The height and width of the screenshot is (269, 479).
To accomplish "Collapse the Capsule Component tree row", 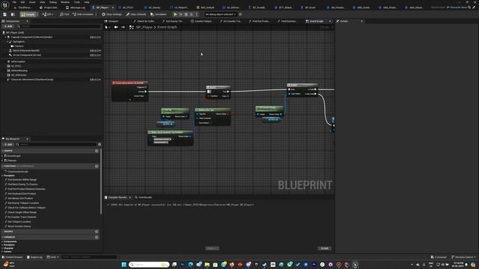I will click(5, 37).
